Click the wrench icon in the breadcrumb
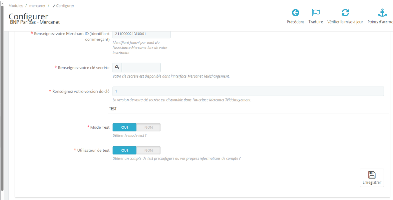The height and width of the screenshot is (200, 393). point(54,6)
